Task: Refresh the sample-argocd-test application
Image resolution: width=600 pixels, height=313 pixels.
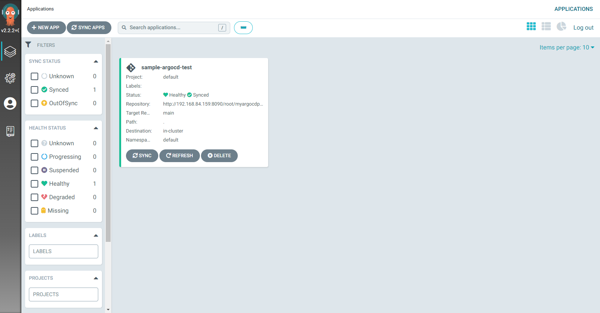Action: (179, 156)
